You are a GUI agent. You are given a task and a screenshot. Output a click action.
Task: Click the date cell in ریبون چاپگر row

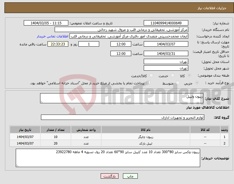coord(25,137)
